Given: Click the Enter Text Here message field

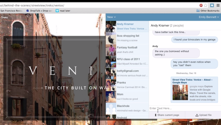Looking at the screenshot, I should pos(185,108).
